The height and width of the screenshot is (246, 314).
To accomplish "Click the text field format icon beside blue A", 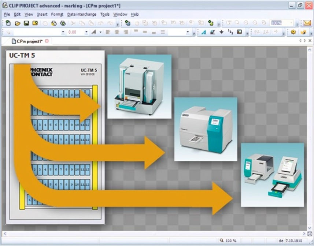I will (213, 32).
